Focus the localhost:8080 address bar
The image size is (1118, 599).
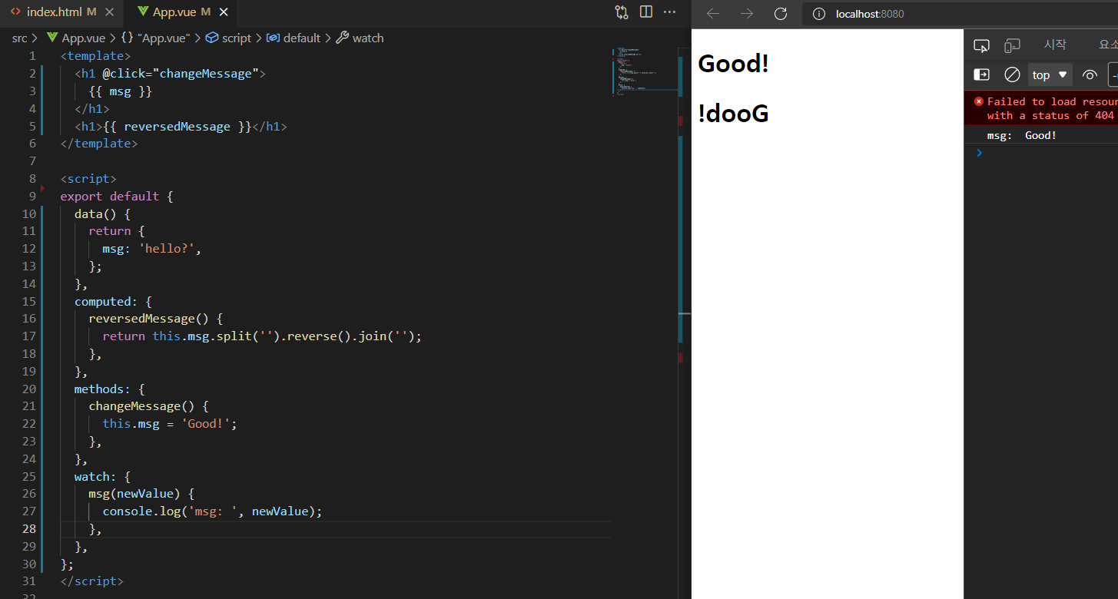[x=960, y=14]
